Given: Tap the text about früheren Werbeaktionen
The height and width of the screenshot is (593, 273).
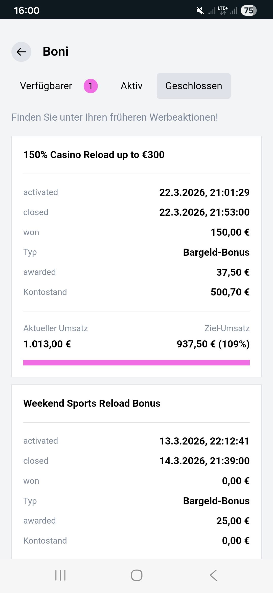Looking at the screenshot, I should [x=115, y=117].
